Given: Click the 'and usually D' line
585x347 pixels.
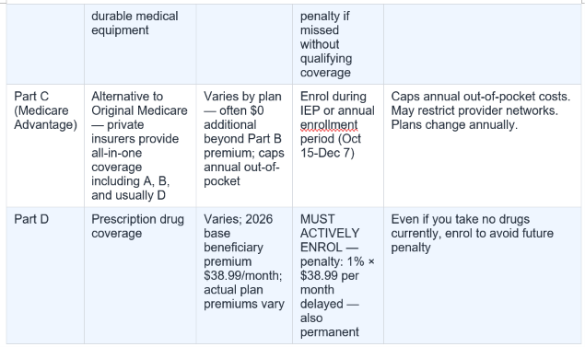Looking at the screenshot, I should click(x=128, y=195).
